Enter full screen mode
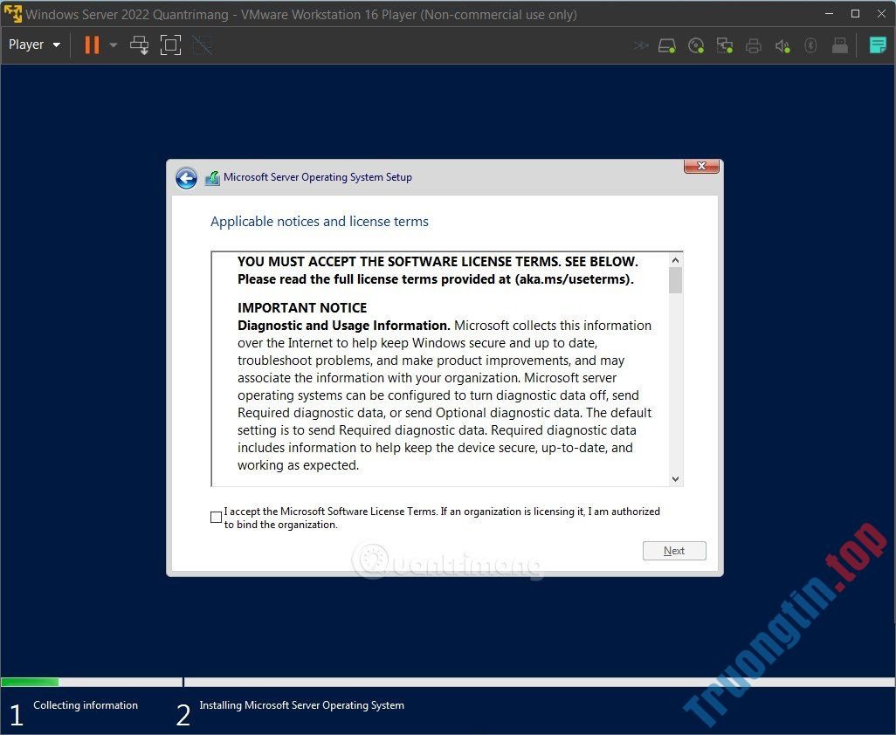Screen dimensions: 896x735 tap(170, 45)
